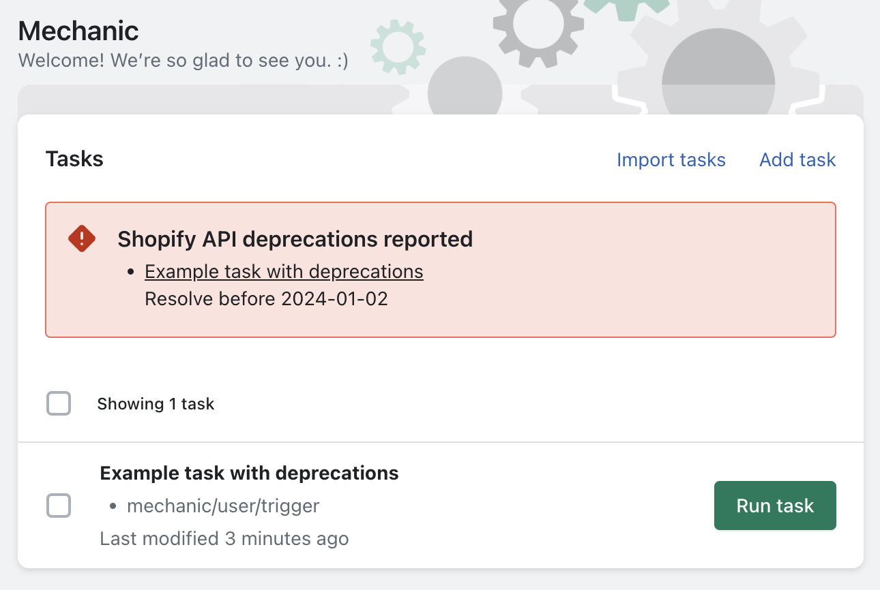Click the Showing 1 task label

pos(156,404)
